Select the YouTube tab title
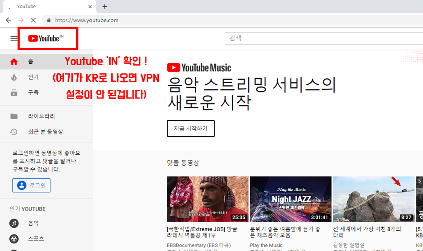Screen dimensions: 423x251 [x=26, y=6]
